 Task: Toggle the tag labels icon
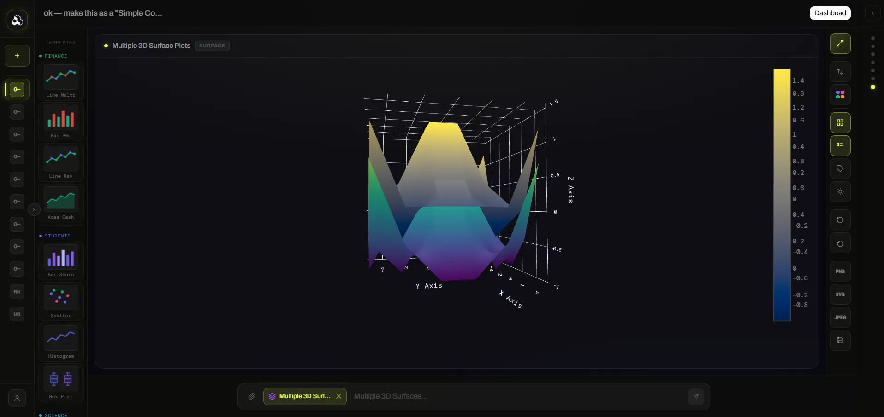(x=840, y=168)
